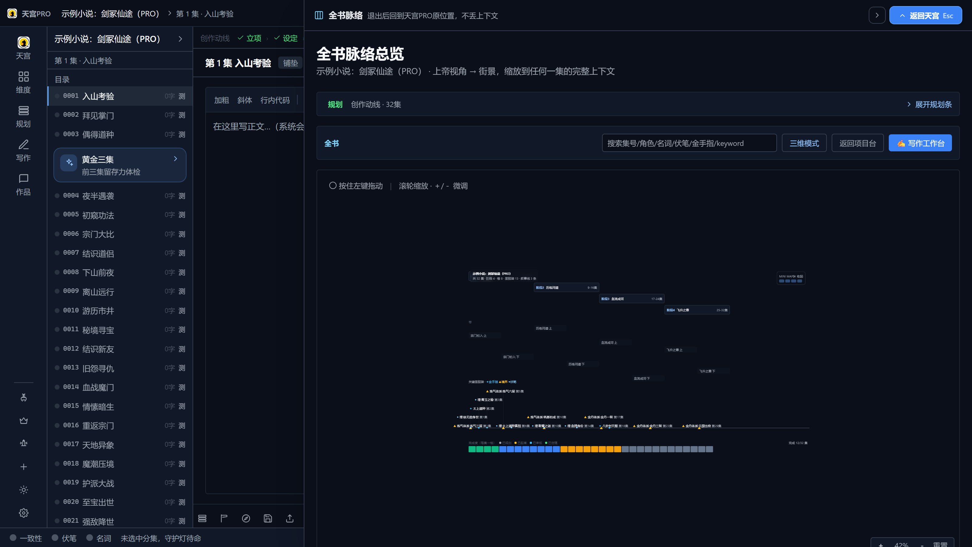Open the 写作工作台 button
The height and width of the screenshot is (547, 972).
pyautogui.click(x=920, y=143)
